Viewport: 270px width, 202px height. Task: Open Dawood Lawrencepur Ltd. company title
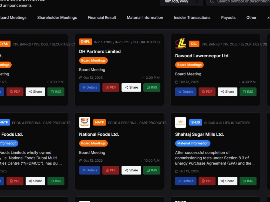[x=202, y=56]
